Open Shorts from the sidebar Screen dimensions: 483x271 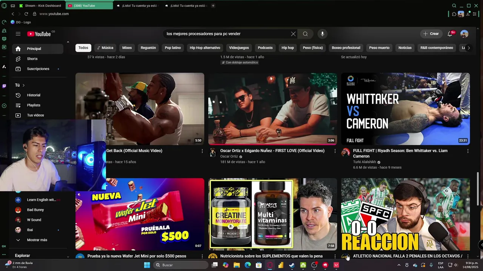37,59
